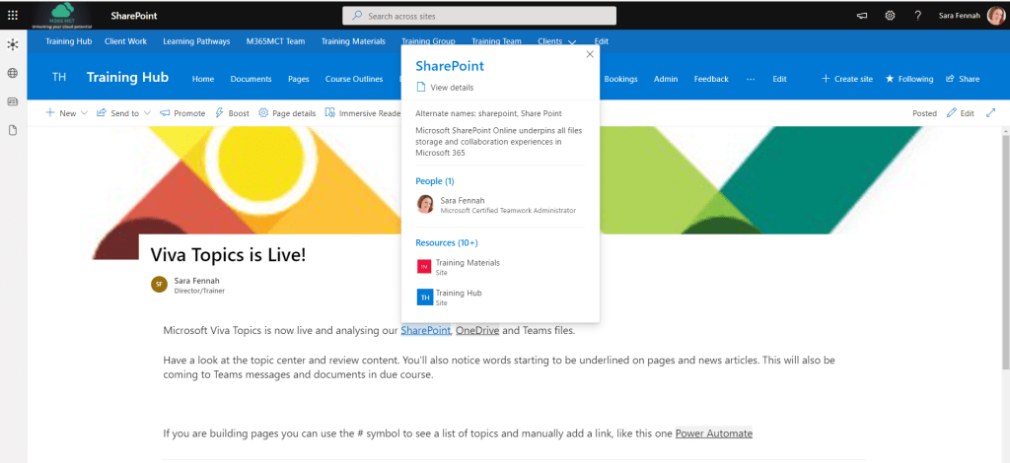Open the Power Automate topic link
Screen dimensions: 1010x463
click(713, 433)
